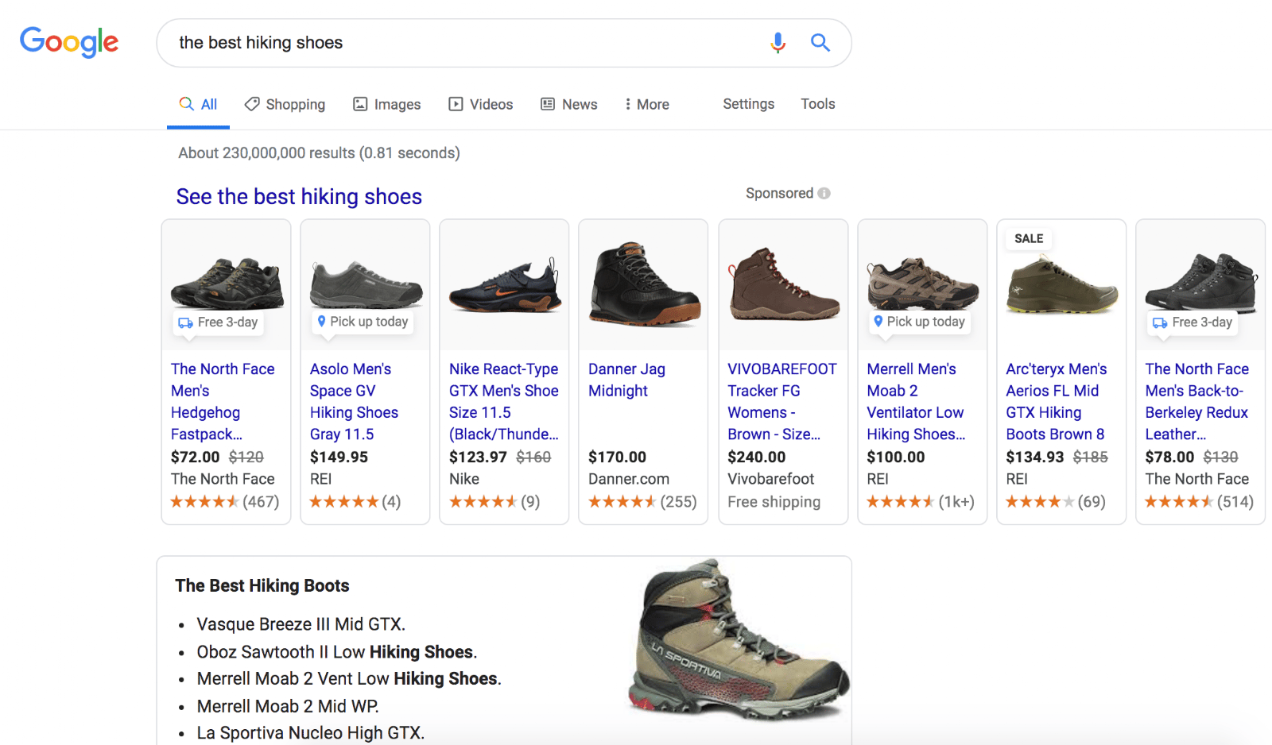Click the brown Vivobarefoot Tracker boot image
1272x745 pixels.
(784, 284)
